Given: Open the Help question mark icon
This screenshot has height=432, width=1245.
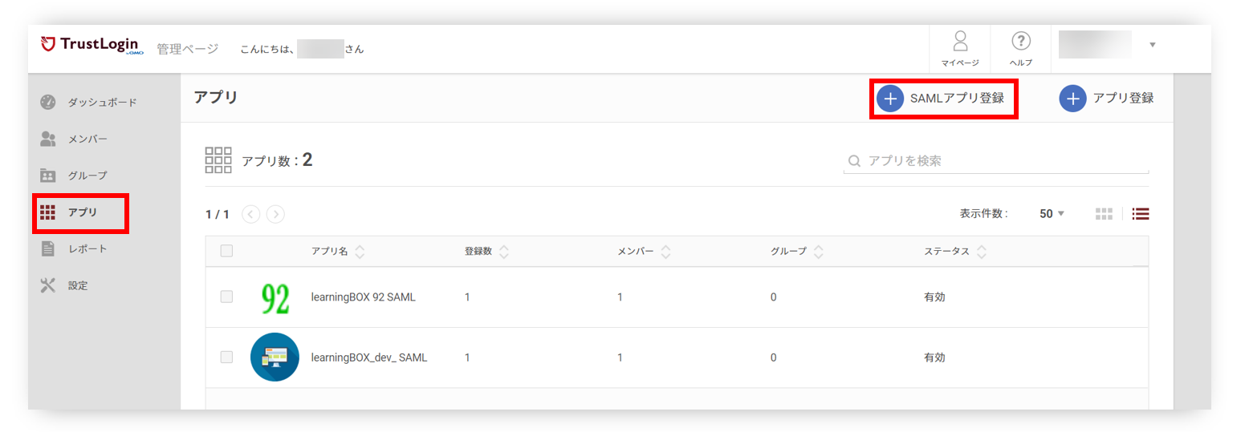Looking at the screenshot, I should [x=1020, y=42].
